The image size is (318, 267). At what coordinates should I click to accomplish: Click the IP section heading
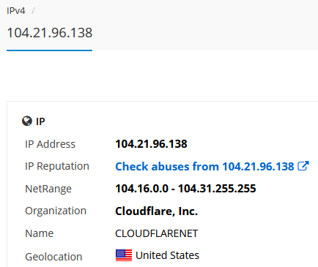(x=40, y=121)
